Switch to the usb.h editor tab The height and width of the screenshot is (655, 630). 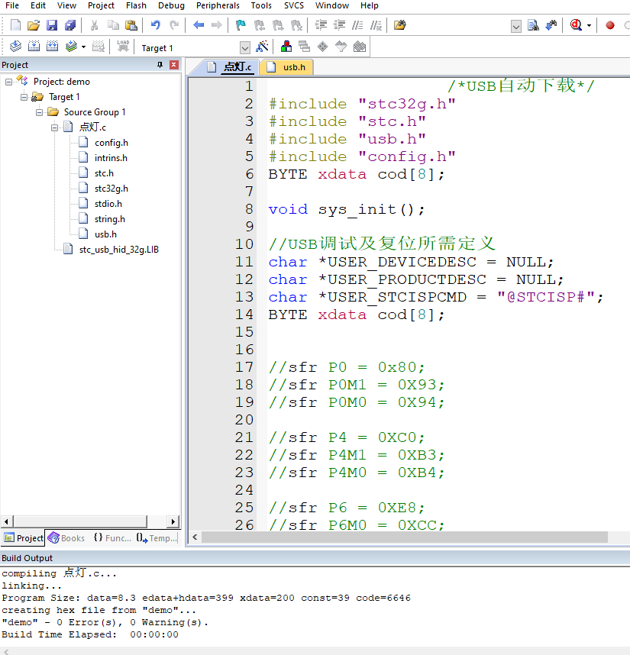click(x=287, y=67)
